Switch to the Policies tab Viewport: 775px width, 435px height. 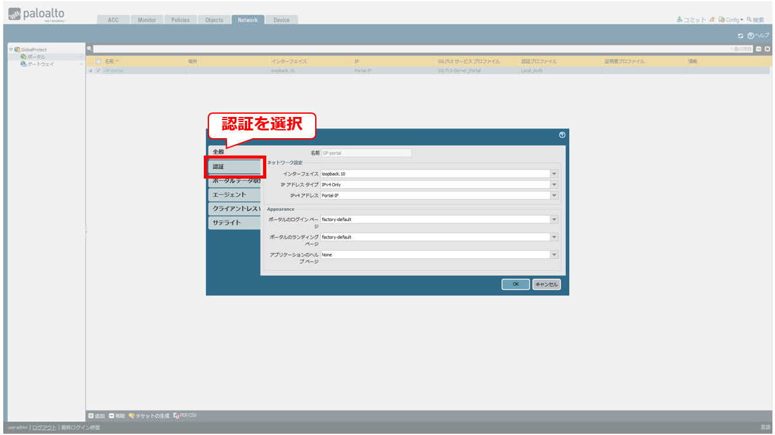pyautogui.click(x=181, y=20)
